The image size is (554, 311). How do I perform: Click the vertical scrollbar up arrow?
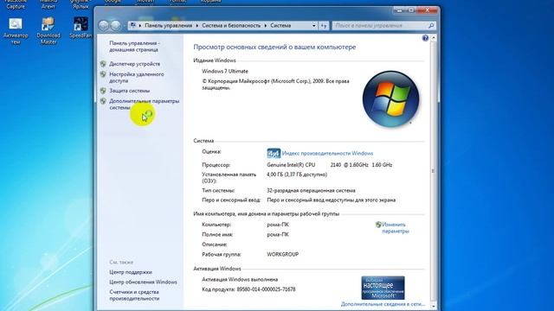(434, 38)
